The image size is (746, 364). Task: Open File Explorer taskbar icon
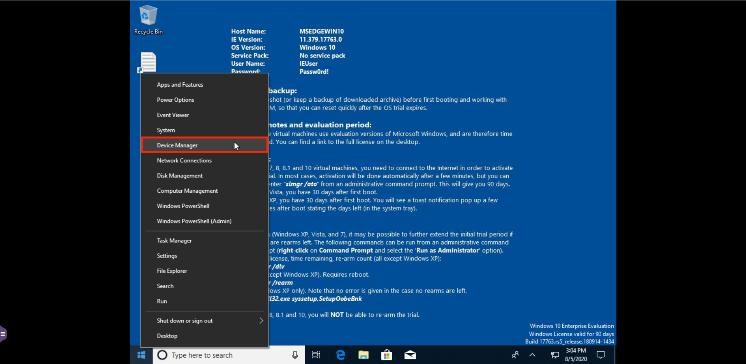(x=363, y=355)
